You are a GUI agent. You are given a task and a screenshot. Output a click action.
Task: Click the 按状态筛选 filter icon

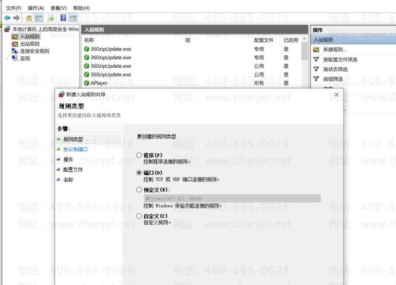click(x=316, y=70)
